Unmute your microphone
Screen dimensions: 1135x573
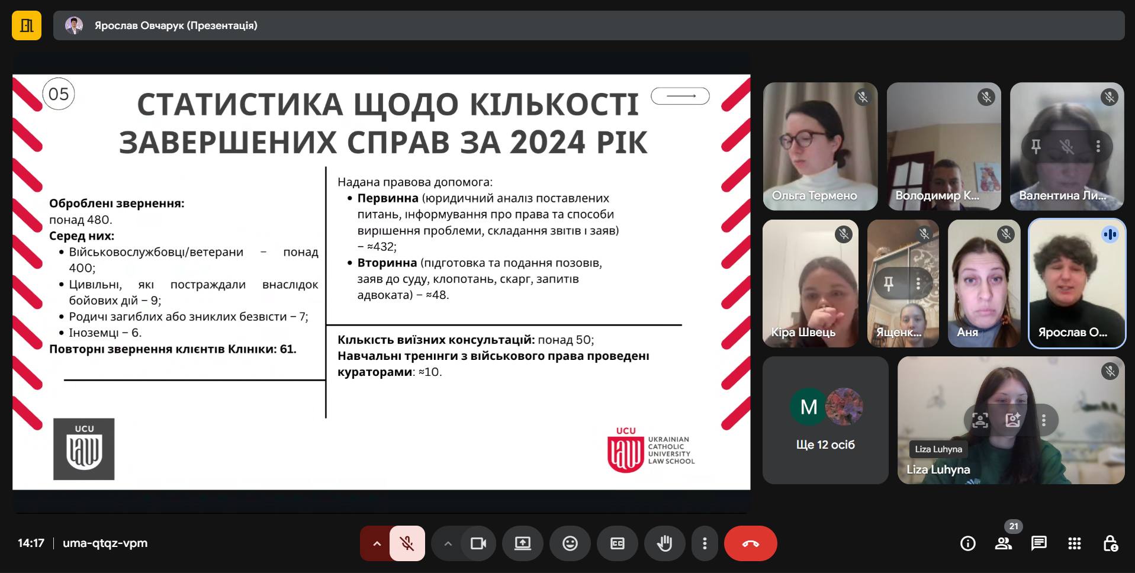(x=407, y=543)
